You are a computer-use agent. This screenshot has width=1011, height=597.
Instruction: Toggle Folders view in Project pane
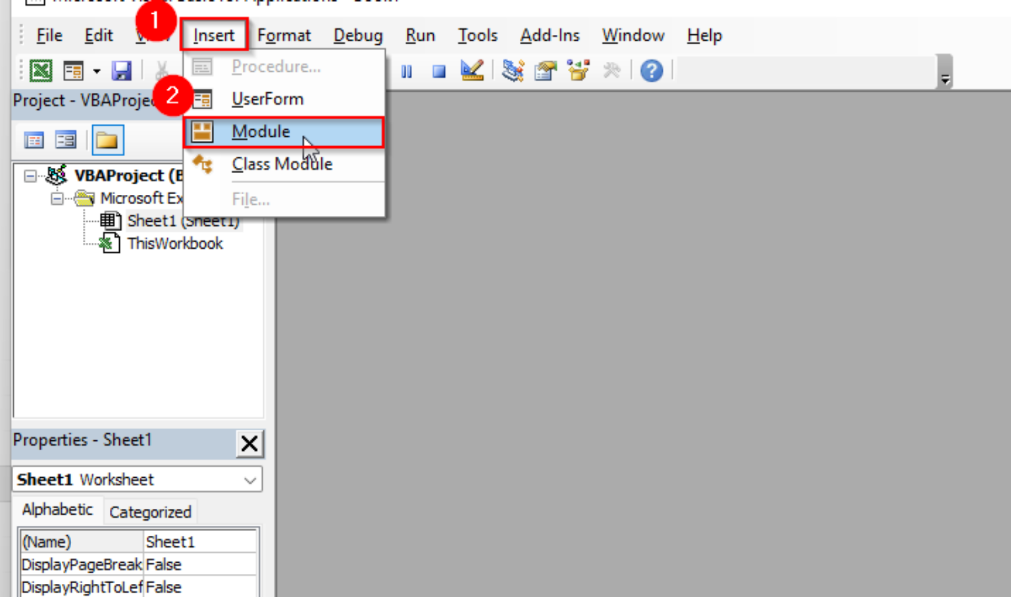point(107,140)
